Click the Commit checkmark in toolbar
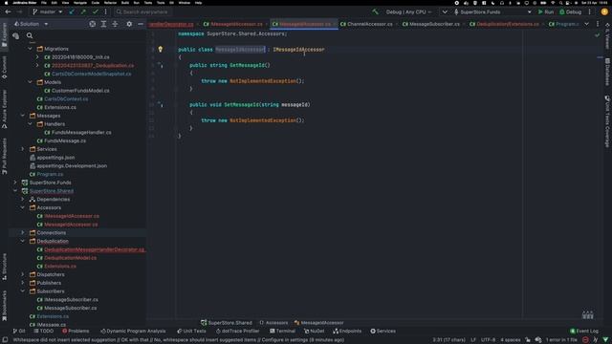Image resolution: width=612 pixels, height=344 pixels. click(x=95, y=11)
